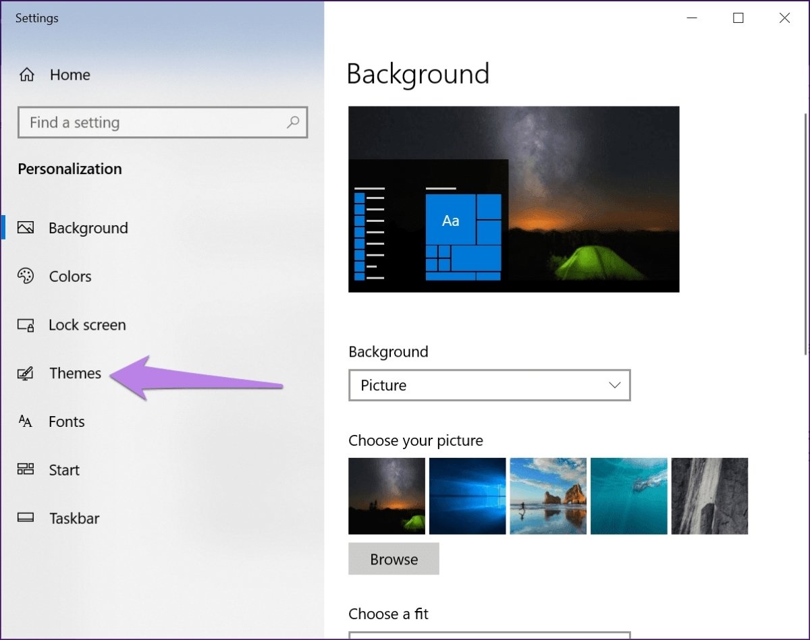
Task: Click the Choose a fit label
Action: tap(388, 614)
